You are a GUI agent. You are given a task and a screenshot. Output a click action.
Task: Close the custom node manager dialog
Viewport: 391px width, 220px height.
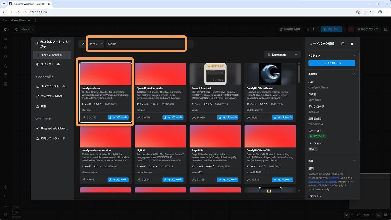coord(352,44)
